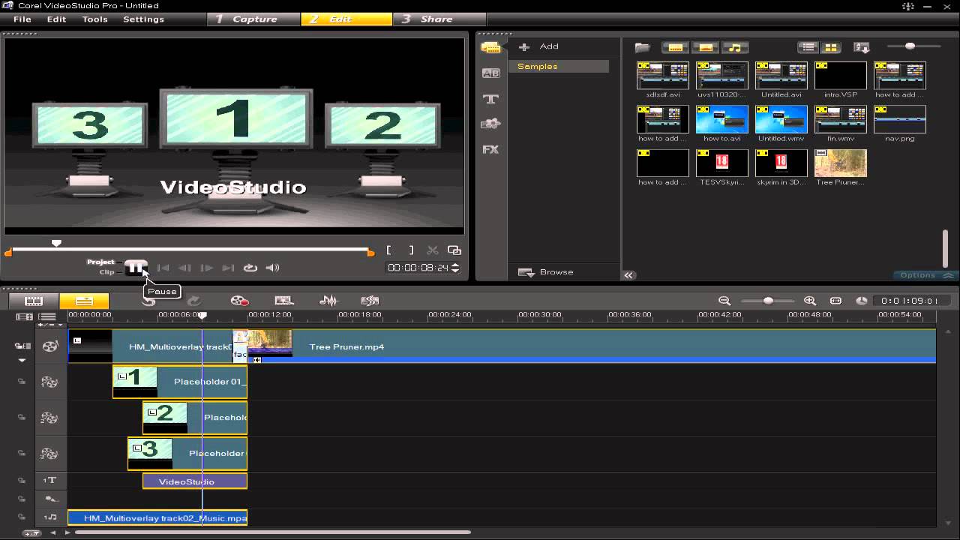Select the VideoStudio title clip on timeline
960x540 pixels.
tap(195, 481)
